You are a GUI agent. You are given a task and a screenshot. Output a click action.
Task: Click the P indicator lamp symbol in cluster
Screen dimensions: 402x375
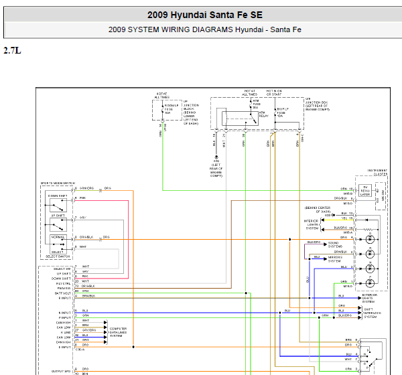tap(370, 283)
